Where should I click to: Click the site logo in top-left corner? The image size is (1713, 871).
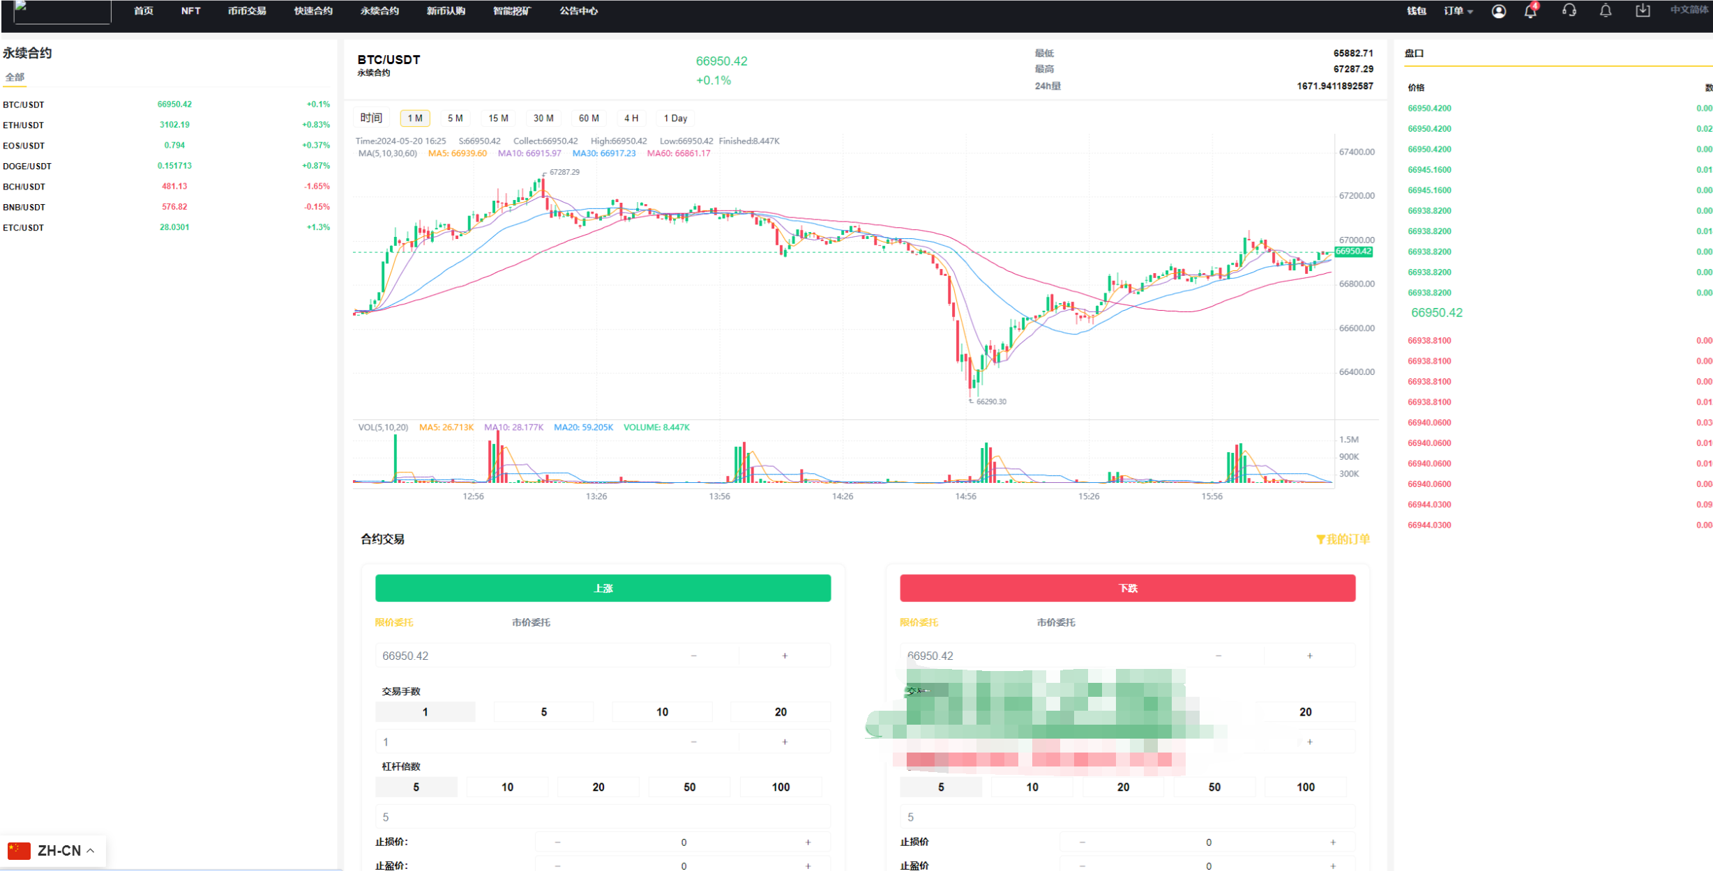(x=61, y=11)
